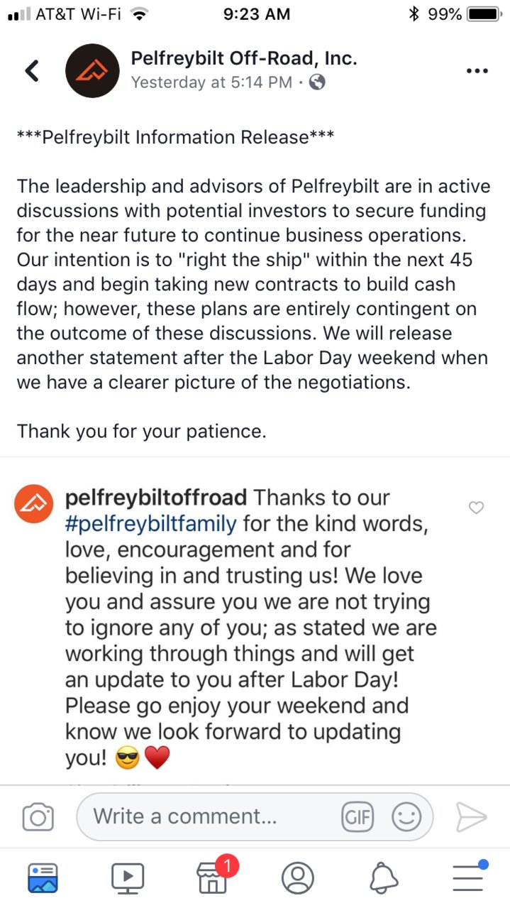Open the emoji smiley picker
510x908 pixels.
[406, 817]
